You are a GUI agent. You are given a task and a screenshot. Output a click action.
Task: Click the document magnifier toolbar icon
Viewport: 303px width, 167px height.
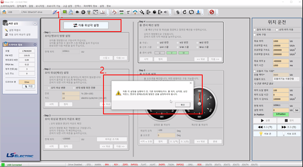click(x=71, y=12)
